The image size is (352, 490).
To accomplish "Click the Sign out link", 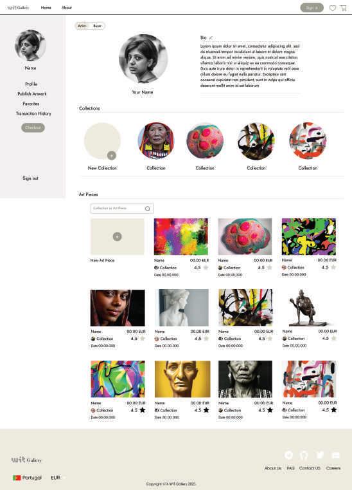I will pos(30,178).
